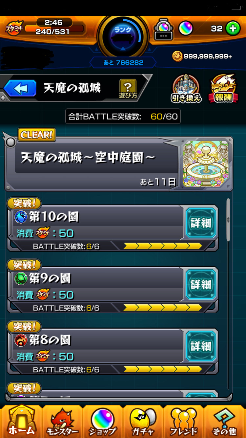Show 詳細 for 第8の園

tap(201, 346)
